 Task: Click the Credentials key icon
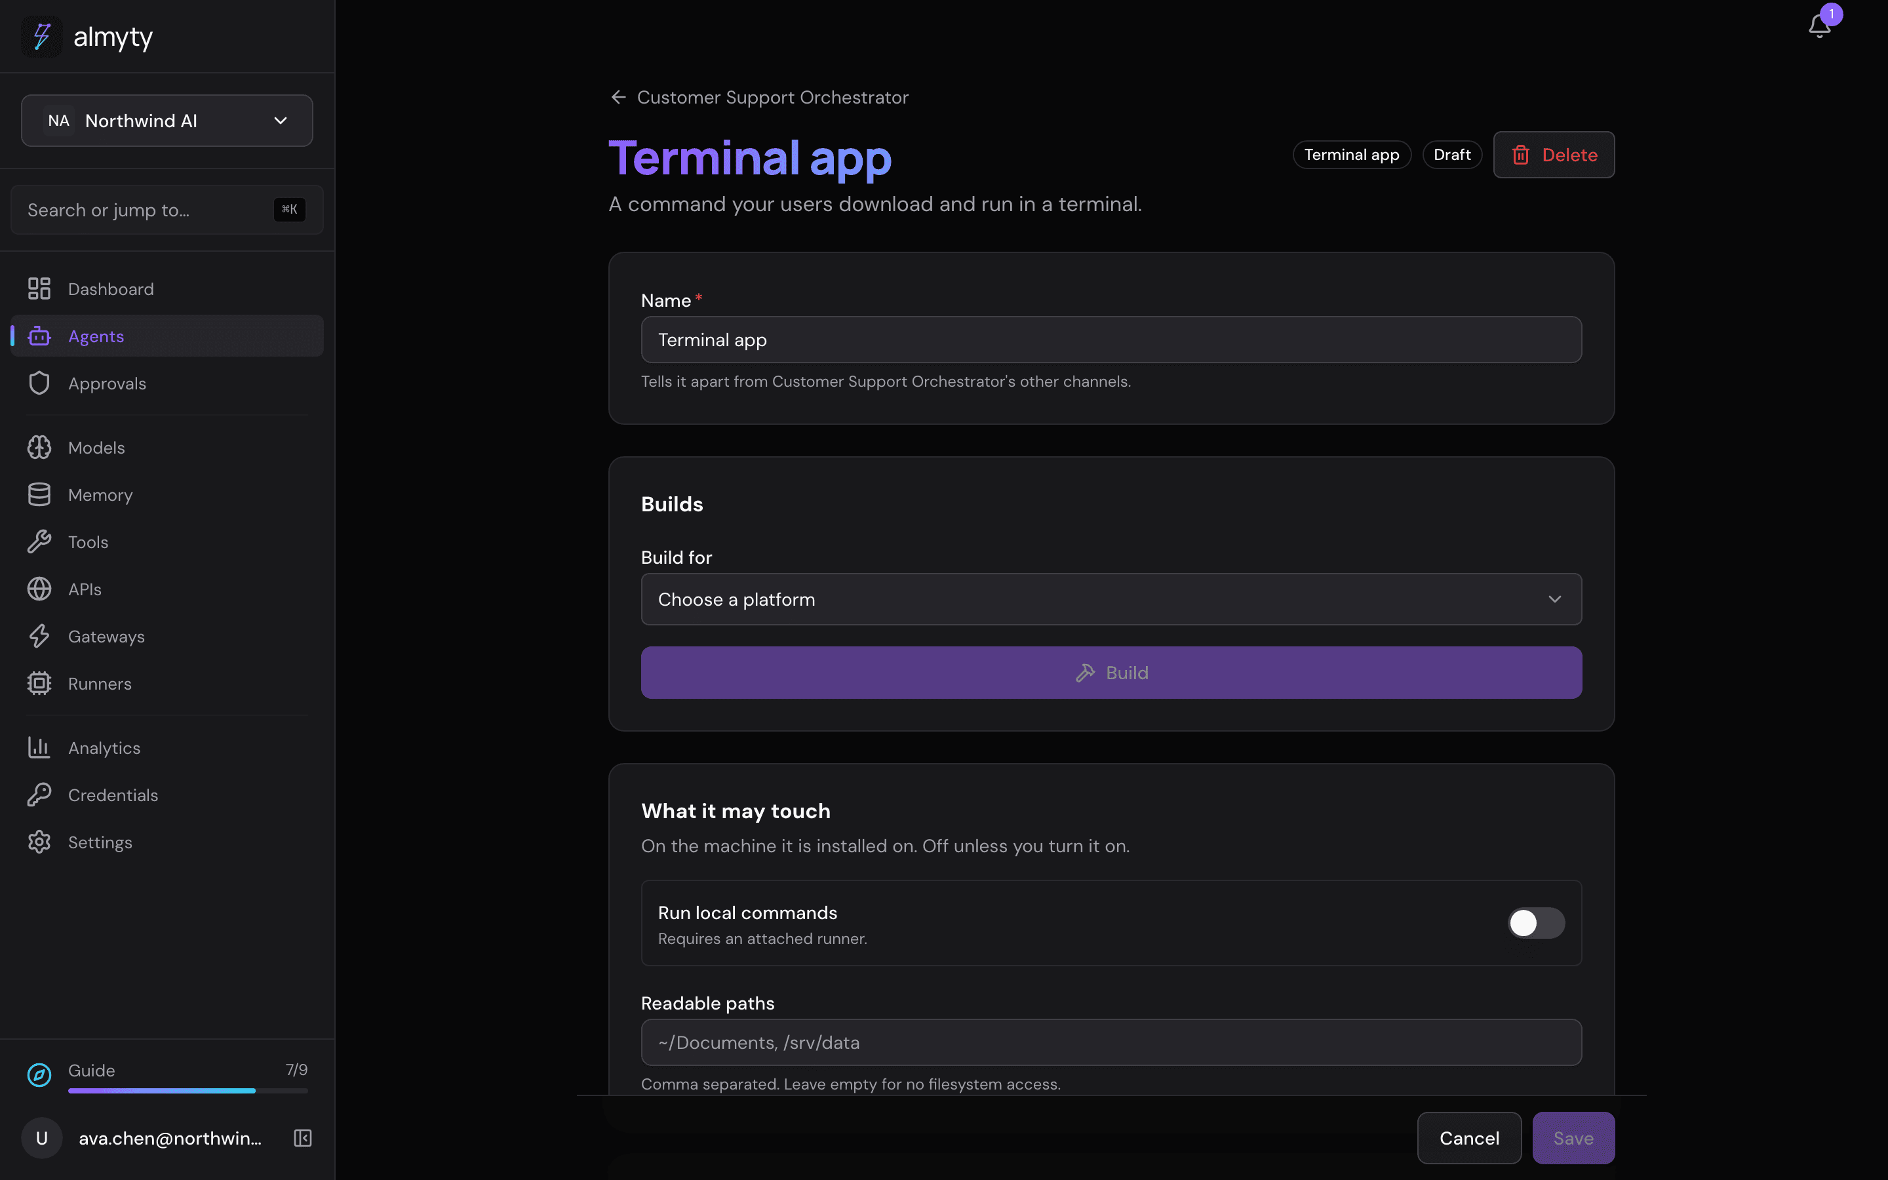[x=39, y=795]
